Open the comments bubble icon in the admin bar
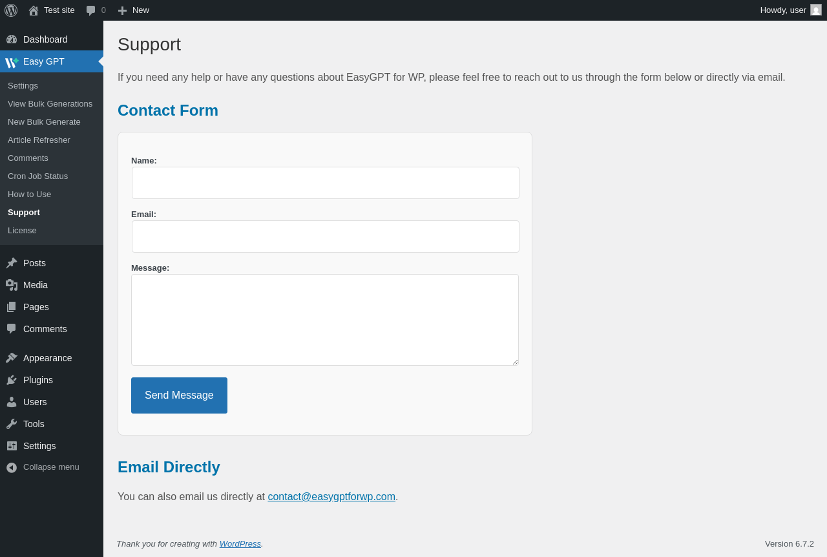This screenshot has height=557, width=827. 91,10
